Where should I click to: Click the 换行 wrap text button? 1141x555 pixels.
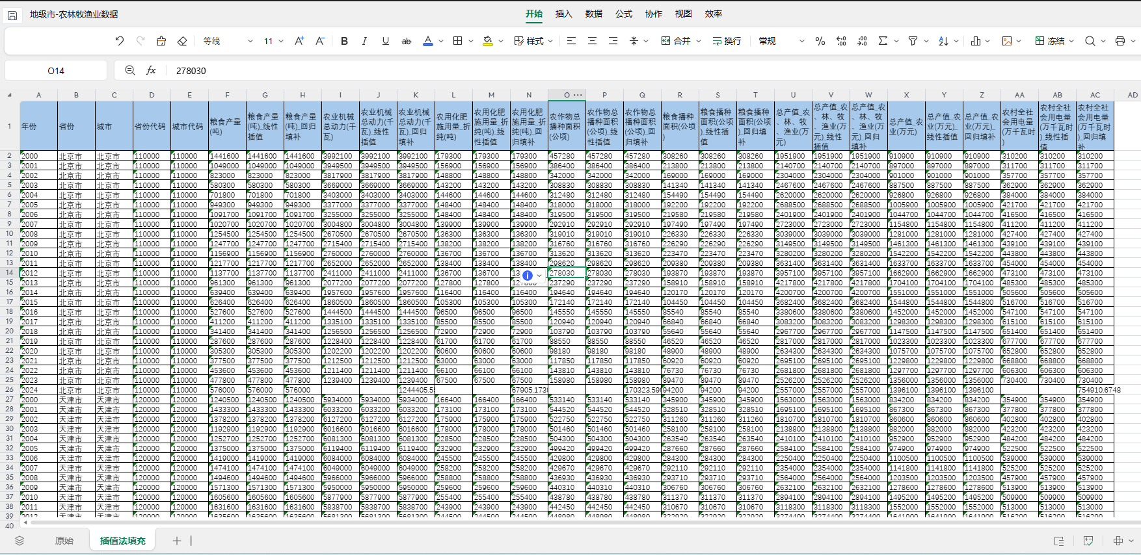point(727,41)
